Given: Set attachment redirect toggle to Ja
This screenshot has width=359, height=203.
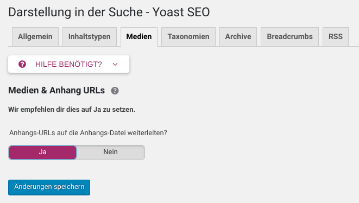Looking at the screenshot, I should point(42,152).
